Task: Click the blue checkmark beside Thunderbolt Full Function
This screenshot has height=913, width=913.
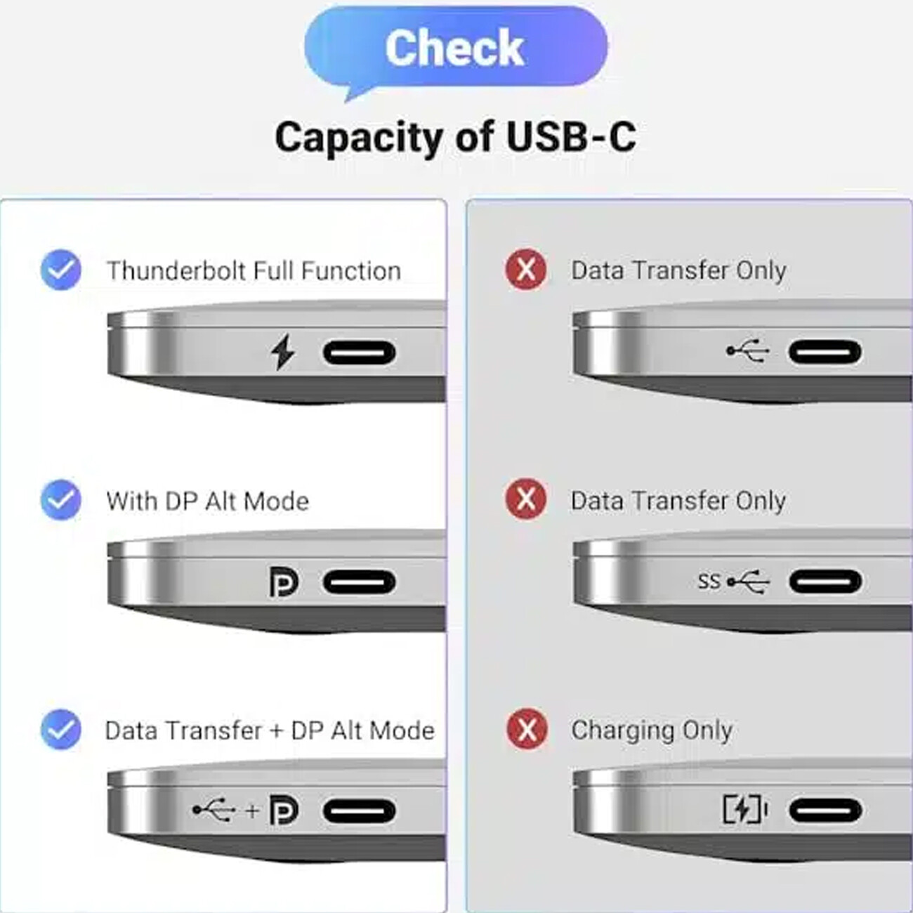Action: (x=61, y=270)
